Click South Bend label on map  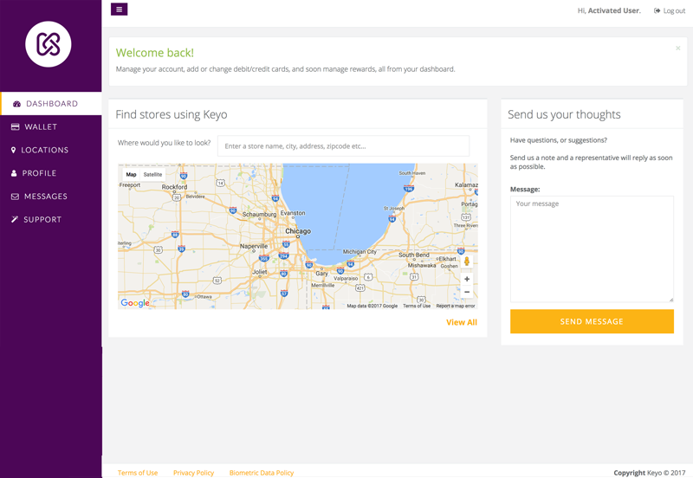click(x=414, y=255)
